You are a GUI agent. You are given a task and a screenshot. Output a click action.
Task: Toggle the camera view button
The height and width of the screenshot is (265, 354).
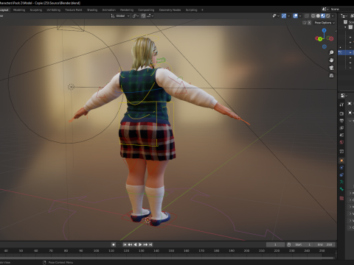coord(331,68)
